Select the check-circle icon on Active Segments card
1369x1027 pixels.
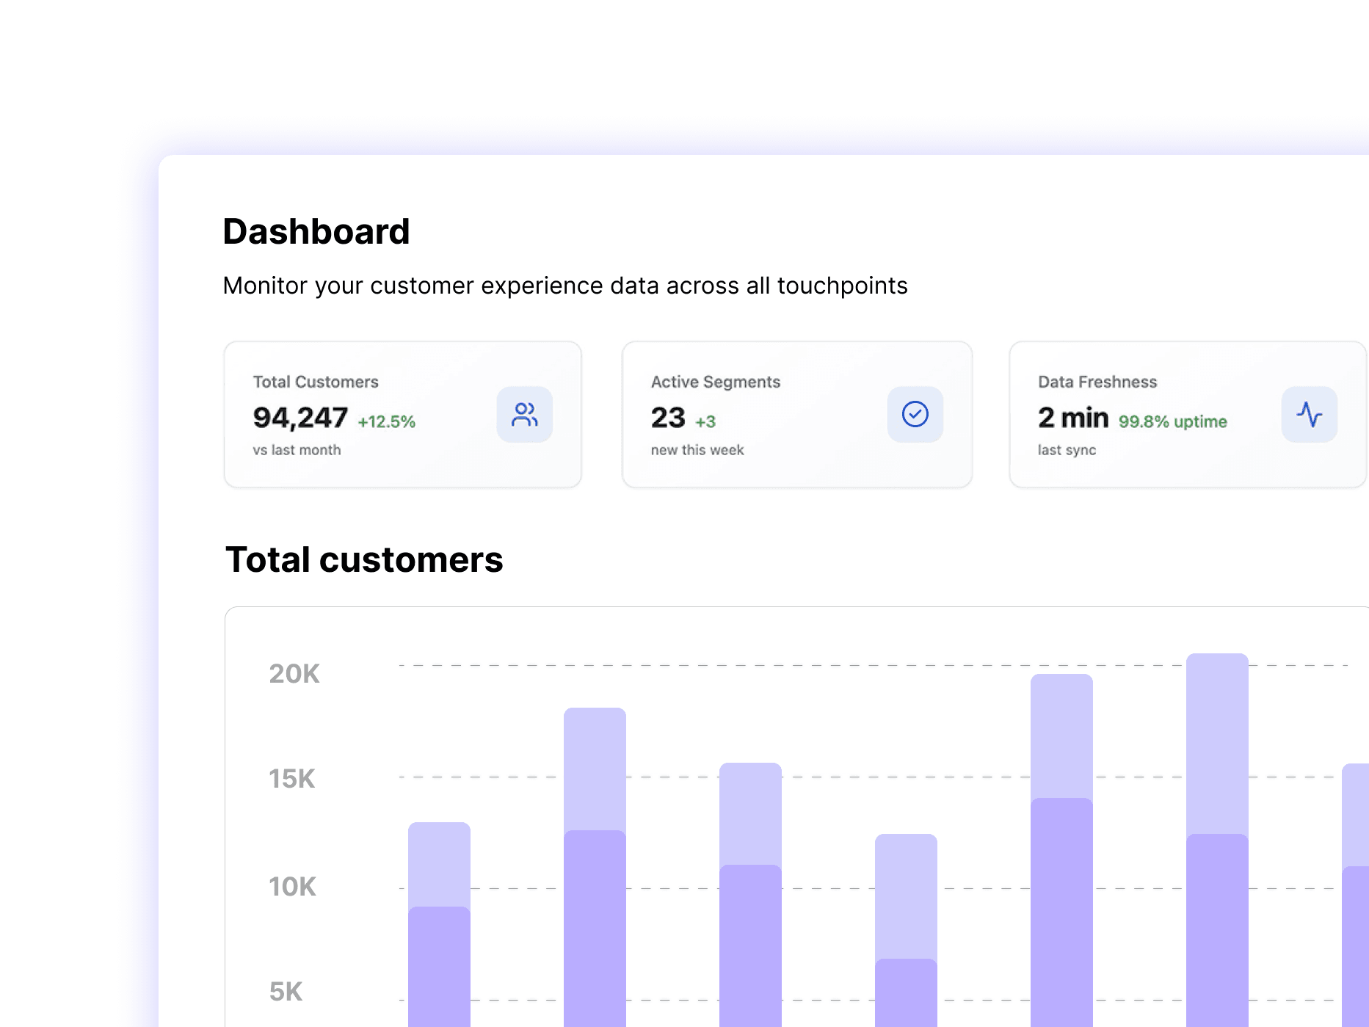[914, 415]
